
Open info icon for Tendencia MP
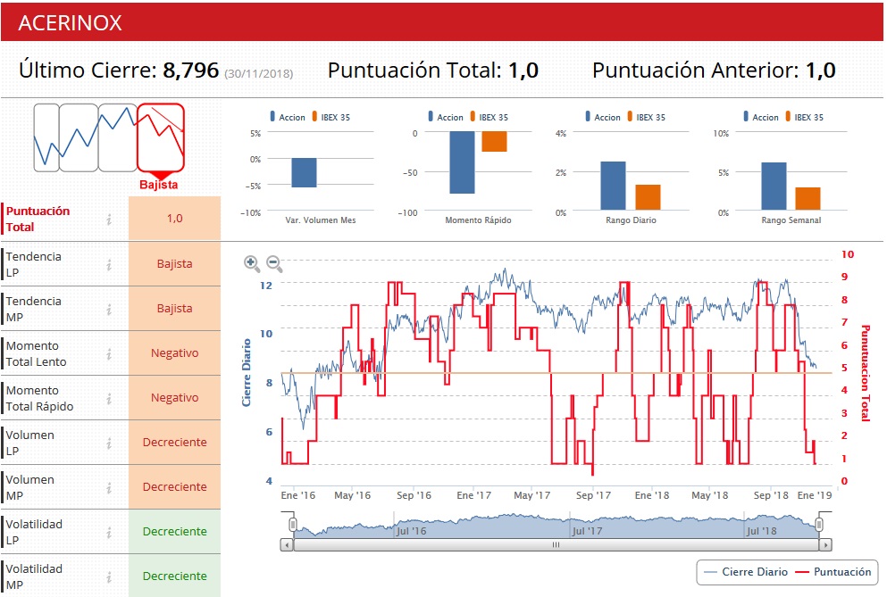coord(109,309)
